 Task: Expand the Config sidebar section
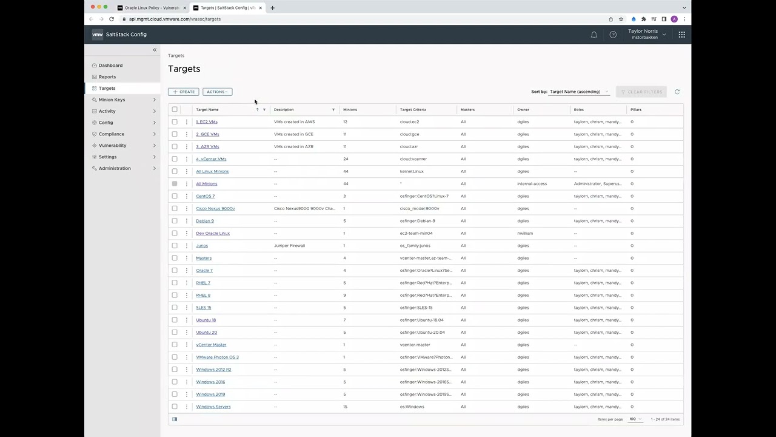click(x=154, y=123)
